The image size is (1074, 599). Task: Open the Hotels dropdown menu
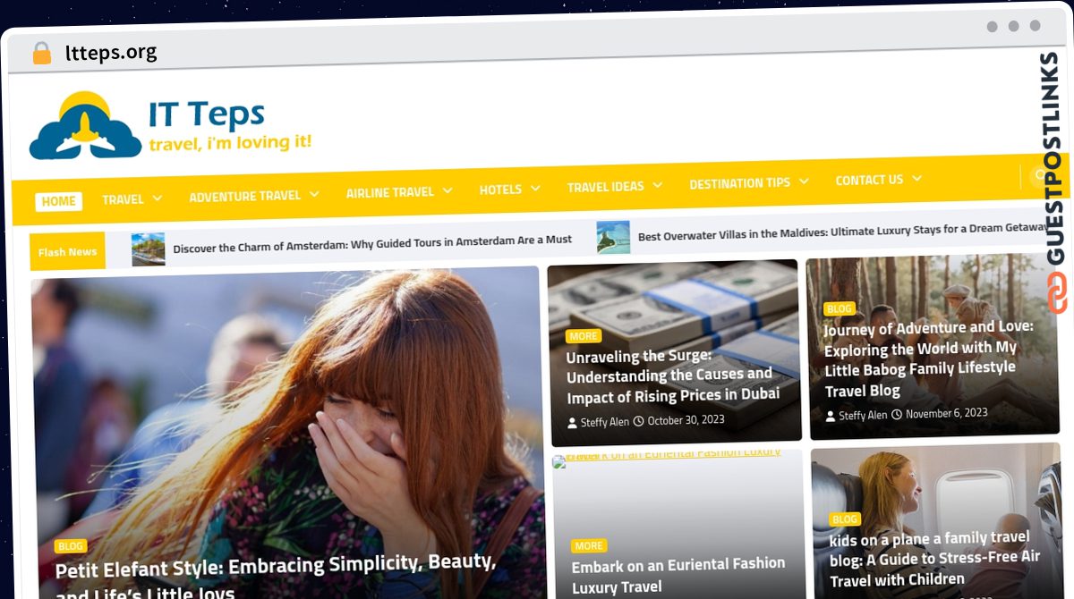pyautogui.click(x=535, y=189)
